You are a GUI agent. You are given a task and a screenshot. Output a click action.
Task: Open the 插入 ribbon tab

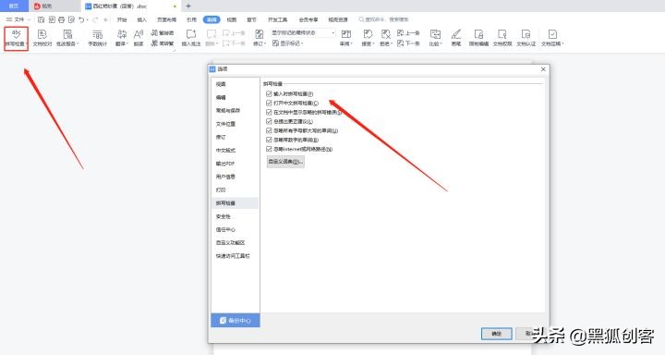click(x=142, y=19)
